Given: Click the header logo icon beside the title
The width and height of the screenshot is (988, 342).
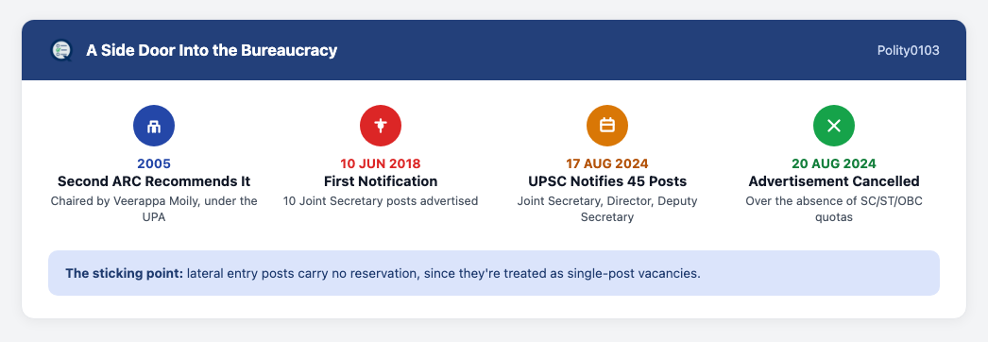Looking at the screenshot, I should [61, 50].
